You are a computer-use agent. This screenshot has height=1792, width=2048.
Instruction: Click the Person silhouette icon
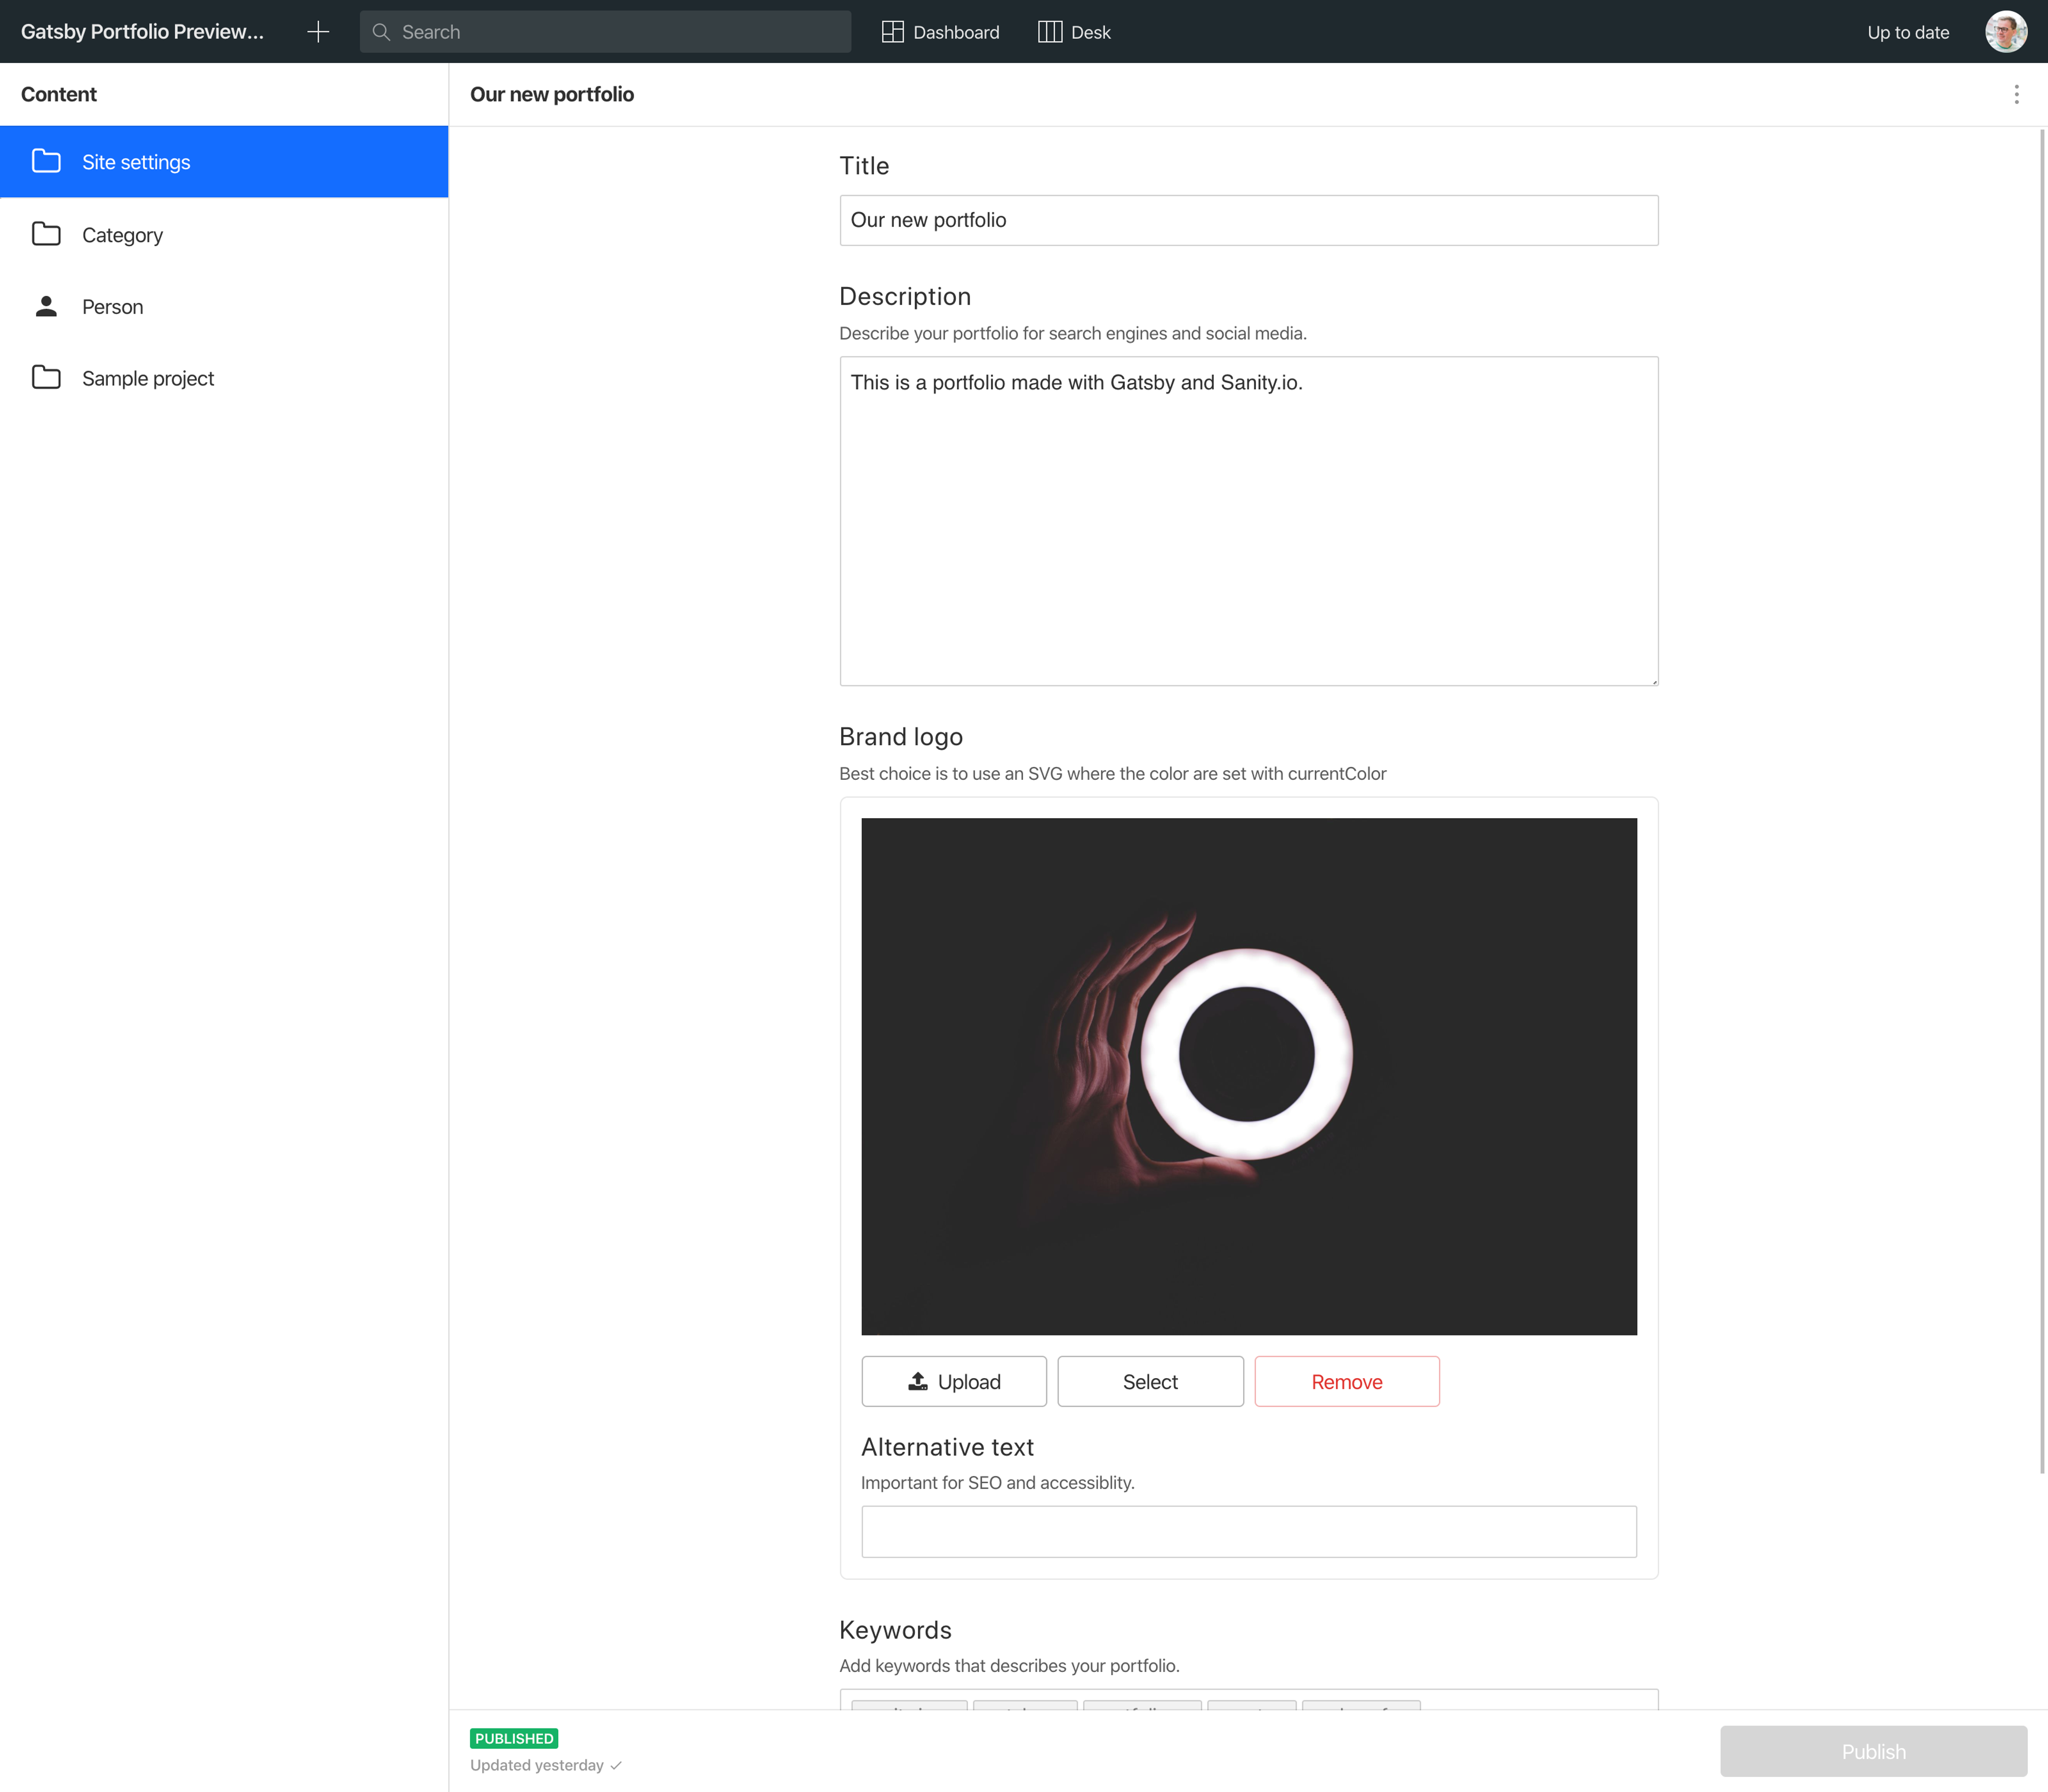46,307
